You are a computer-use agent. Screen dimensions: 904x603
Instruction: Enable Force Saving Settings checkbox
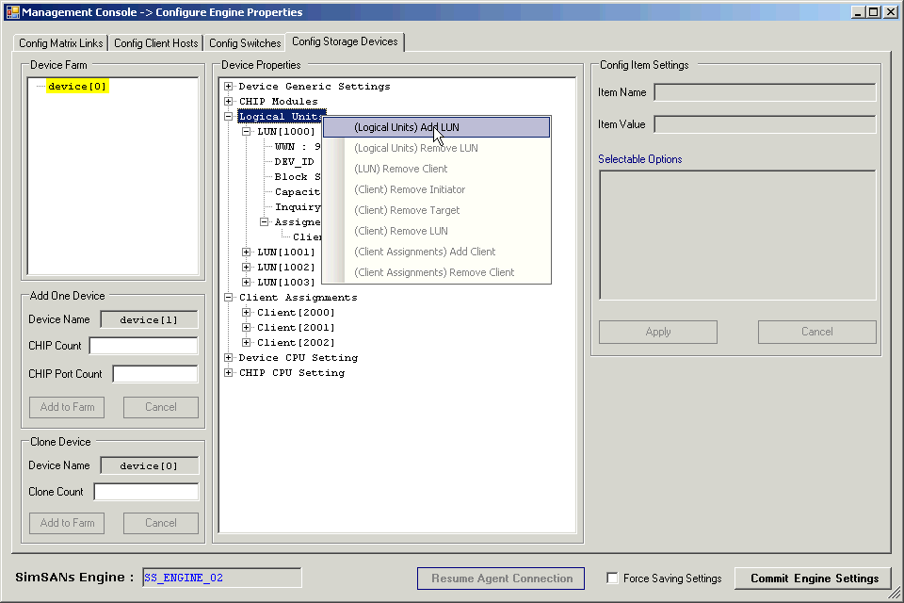pos(612,579)
